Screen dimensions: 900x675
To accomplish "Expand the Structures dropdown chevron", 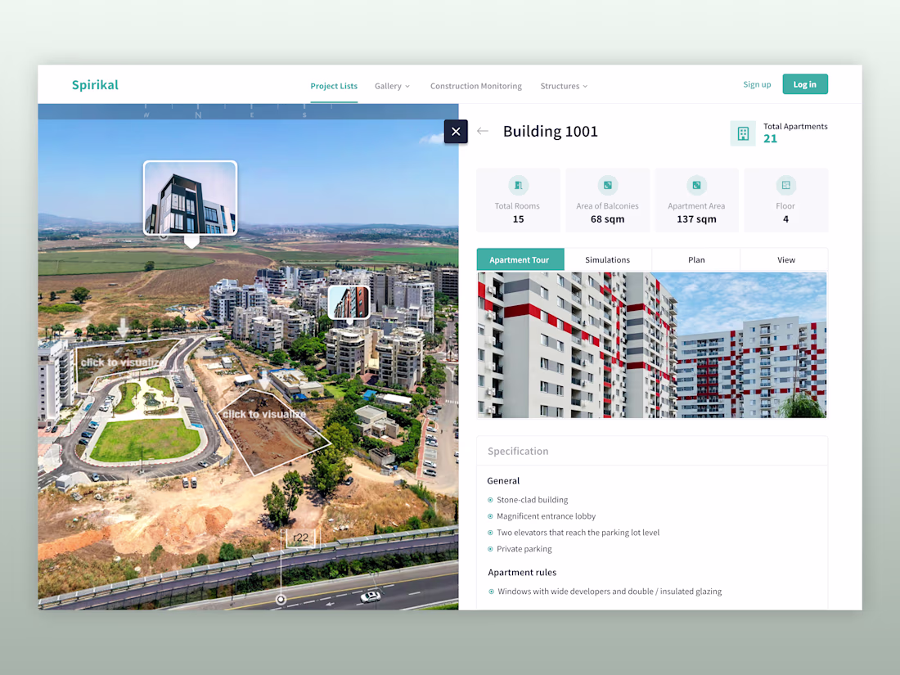I will tap(586, 87).
